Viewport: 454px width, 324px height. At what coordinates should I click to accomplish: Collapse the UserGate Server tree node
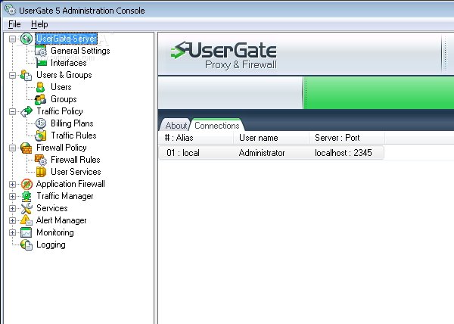point(12,39)
